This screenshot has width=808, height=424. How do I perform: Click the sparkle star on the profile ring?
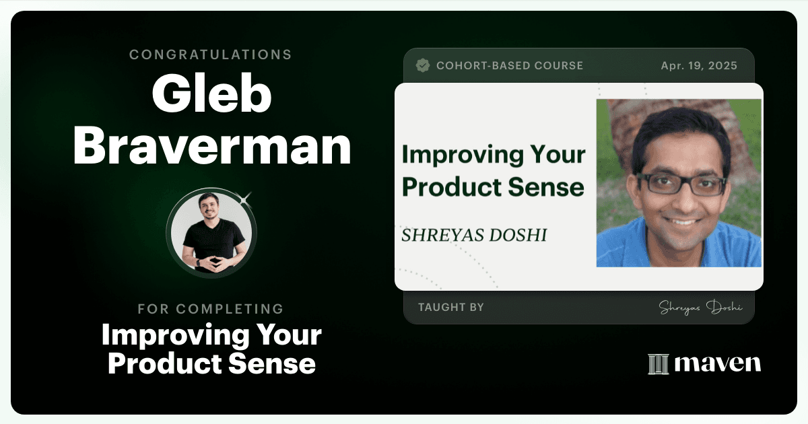(x=246, y=199)
